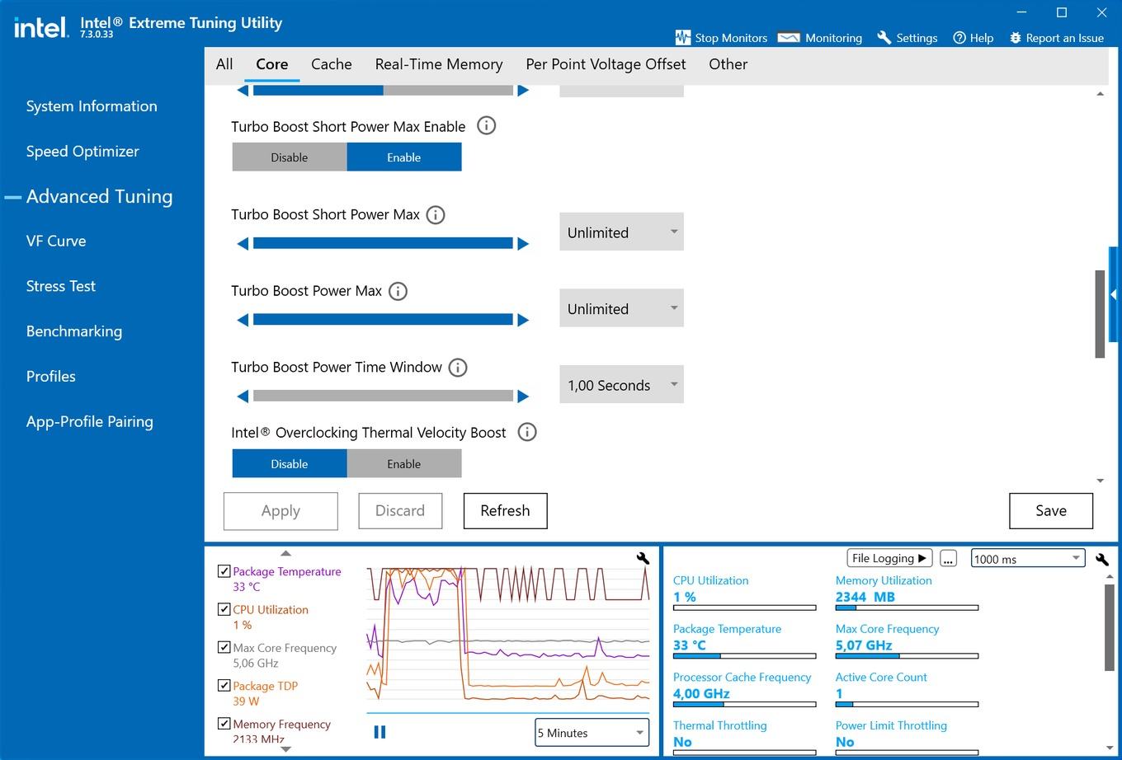The height and width of the screenshot is (760, 1122).
Task: Set Thermal Velocity Boost to Enable
Action: [x=404, y=464]
